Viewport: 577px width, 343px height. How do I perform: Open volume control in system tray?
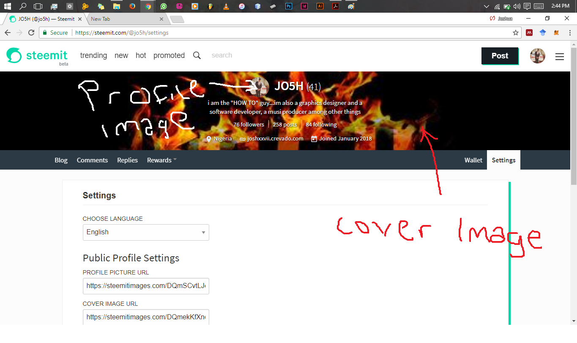[x=517, y=6]
